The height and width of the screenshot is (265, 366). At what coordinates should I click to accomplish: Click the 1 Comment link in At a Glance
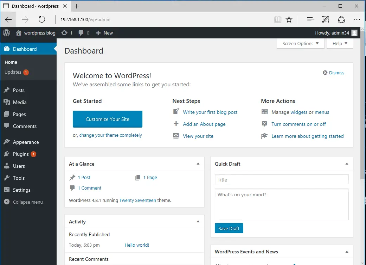pyautogui.click(x=89, y=188)
